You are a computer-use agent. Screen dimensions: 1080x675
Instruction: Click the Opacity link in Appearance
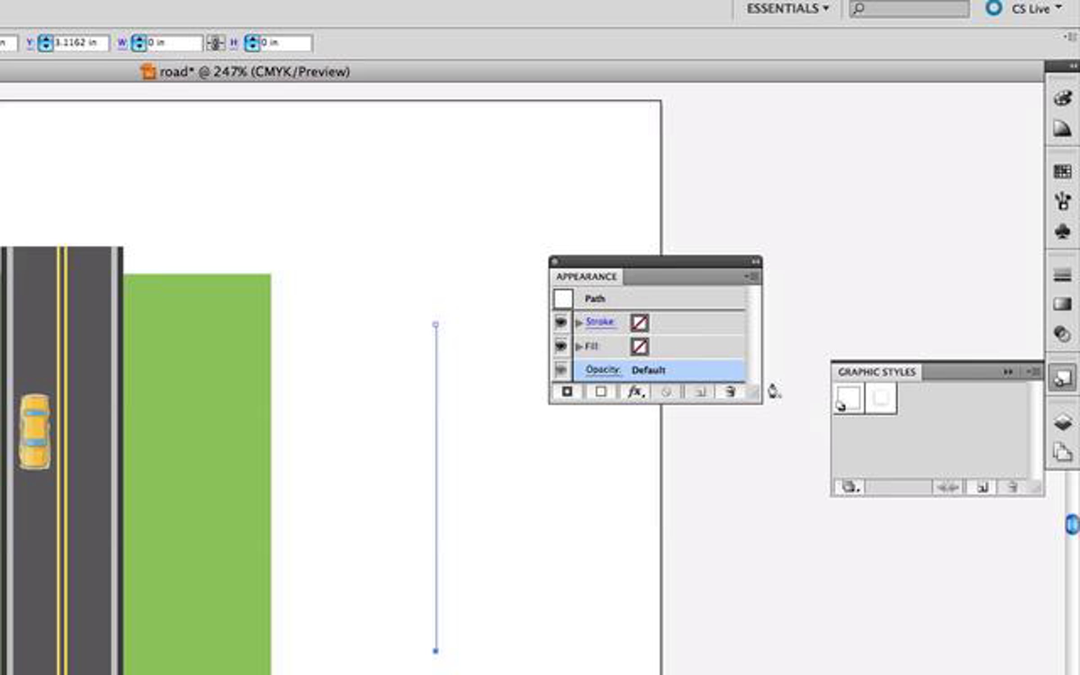[603, 370]
